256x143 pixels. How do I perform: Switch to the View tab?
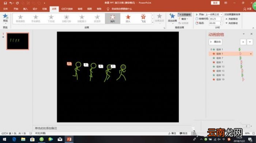[x=90, y=9]
